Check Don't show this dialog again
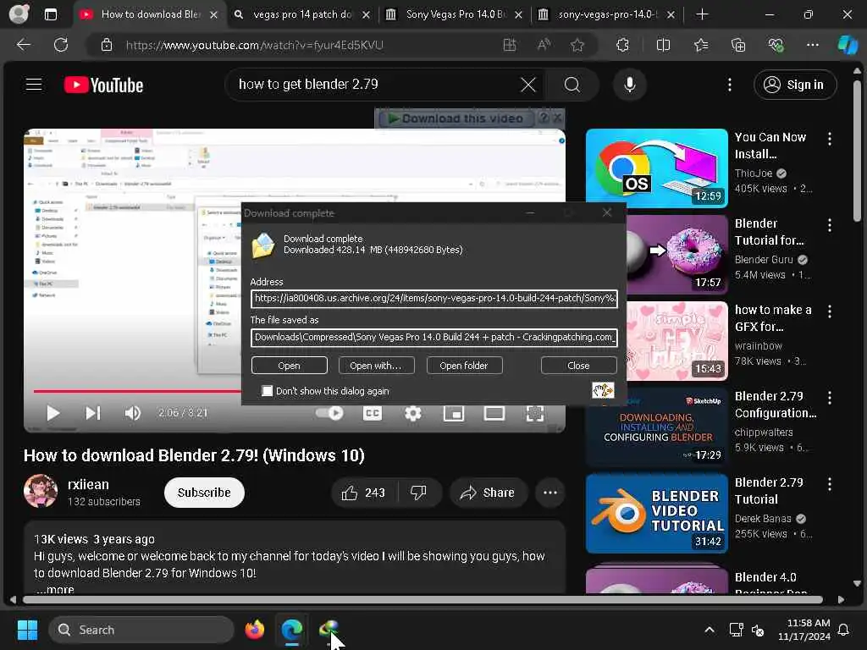867x650 pixels. click(x=267, y=391)
